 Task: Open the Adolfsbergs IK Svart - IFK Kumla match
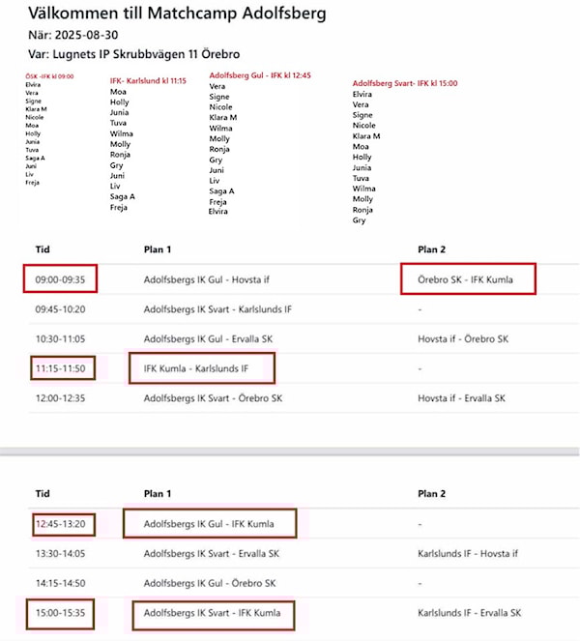tap(212, 613)
